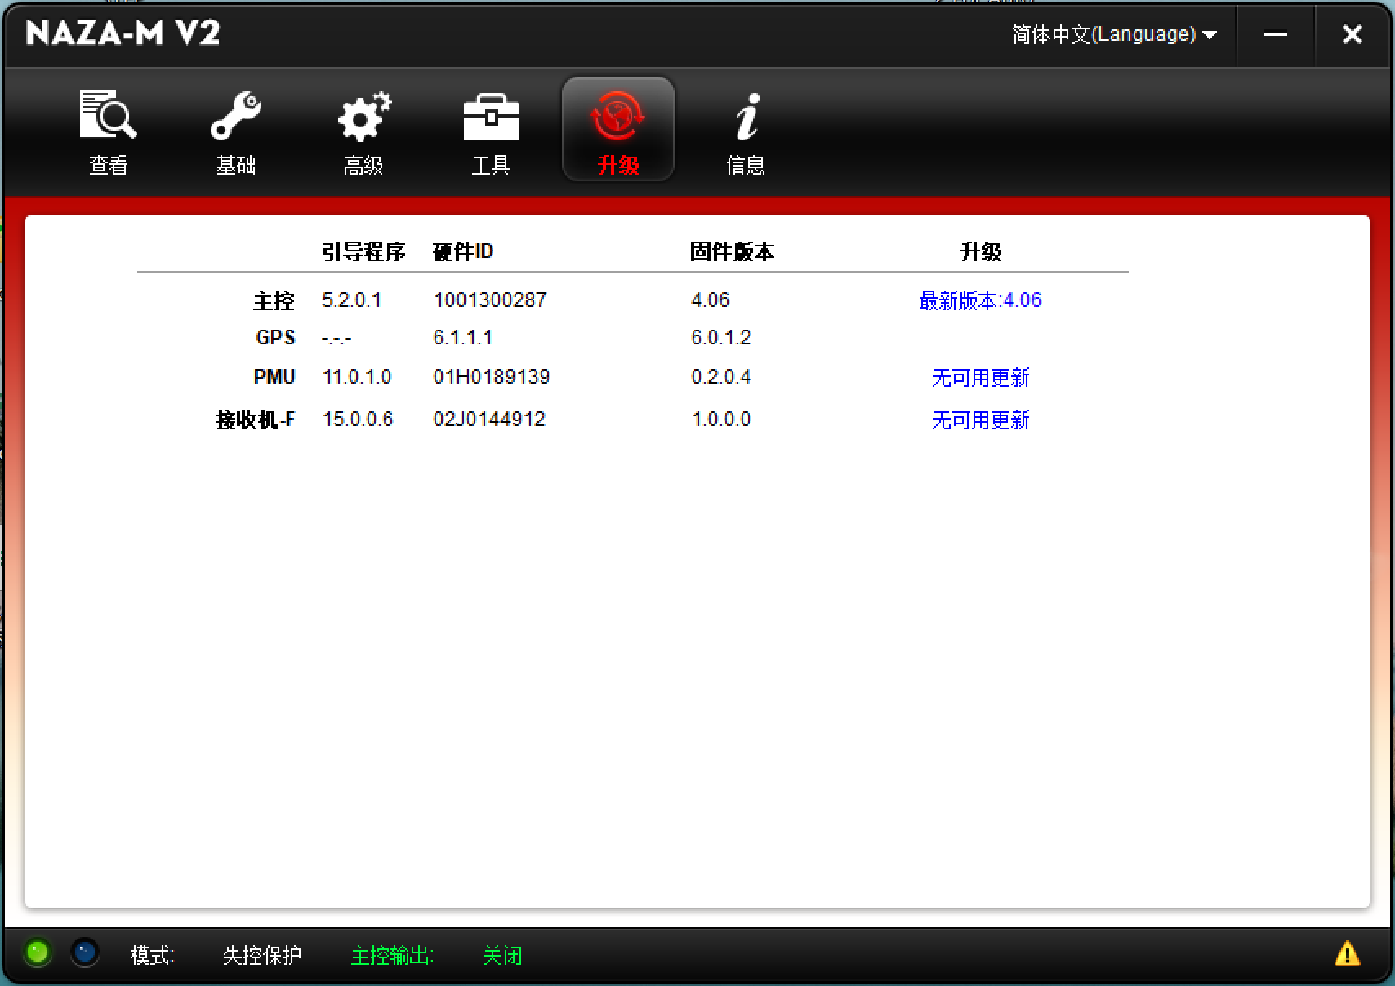Click the GPS hardware ID 6.1.1.1
Screen dimensions: 1395x986
click(x=463, y=338)
